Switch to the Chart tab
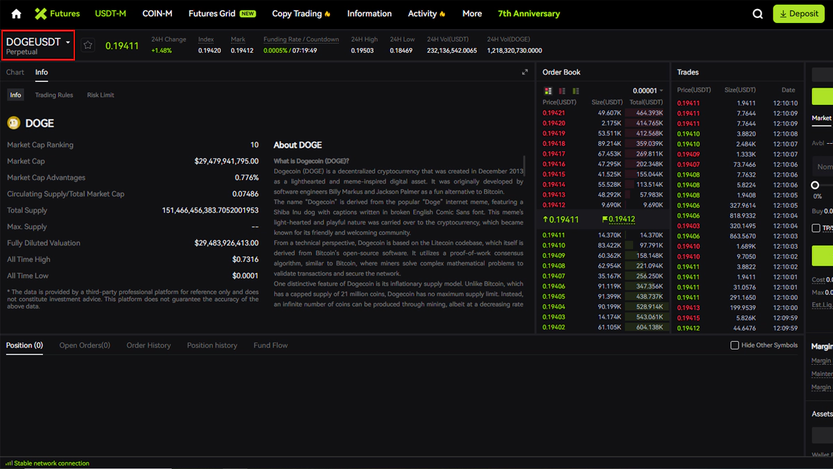The height and width of the screenshot is (469, 833). coord(15,72)
